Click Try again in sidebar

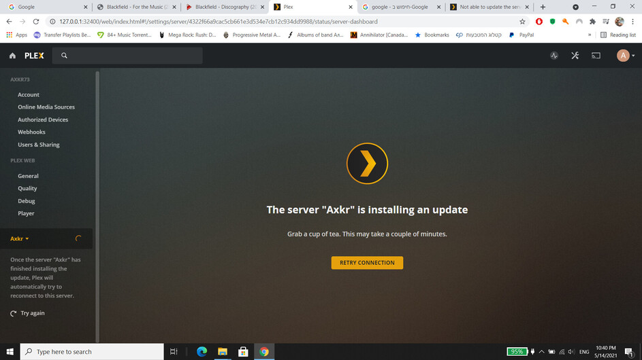tap(27, 313)
